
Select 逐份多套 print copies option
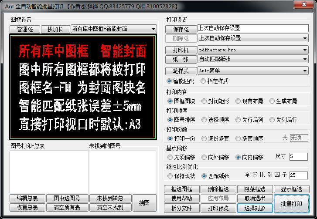pos(204,138)
